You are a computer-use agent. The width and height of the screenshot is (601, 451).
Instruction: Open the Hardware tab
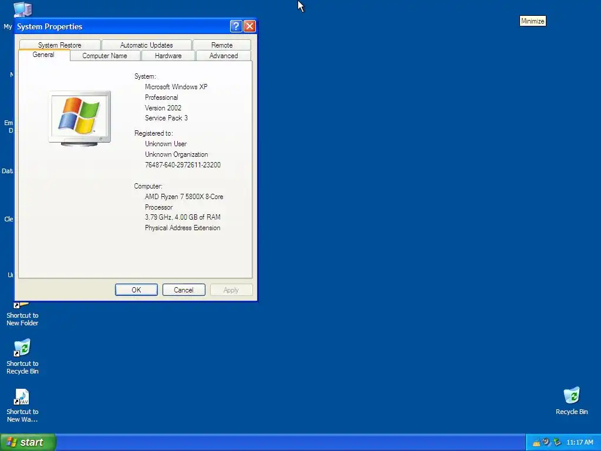168,56
